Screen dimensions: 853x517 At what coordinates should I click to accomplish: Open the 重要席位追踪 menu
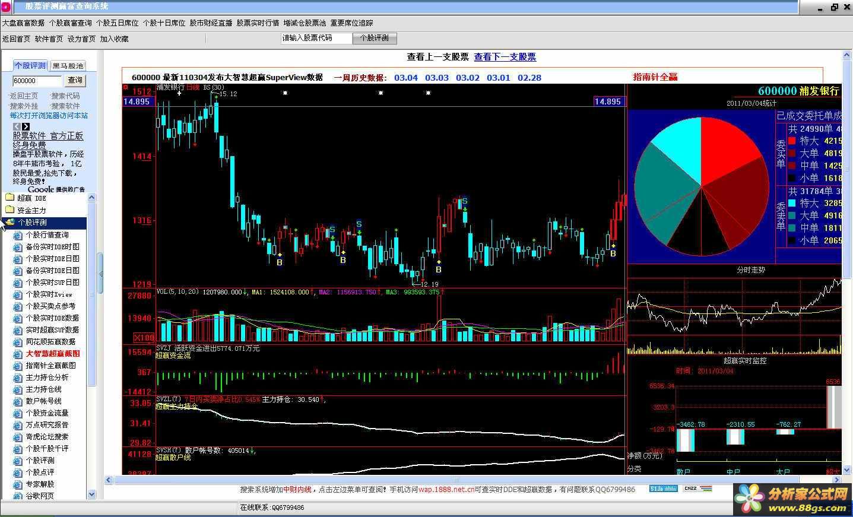(x=352, y=23)
